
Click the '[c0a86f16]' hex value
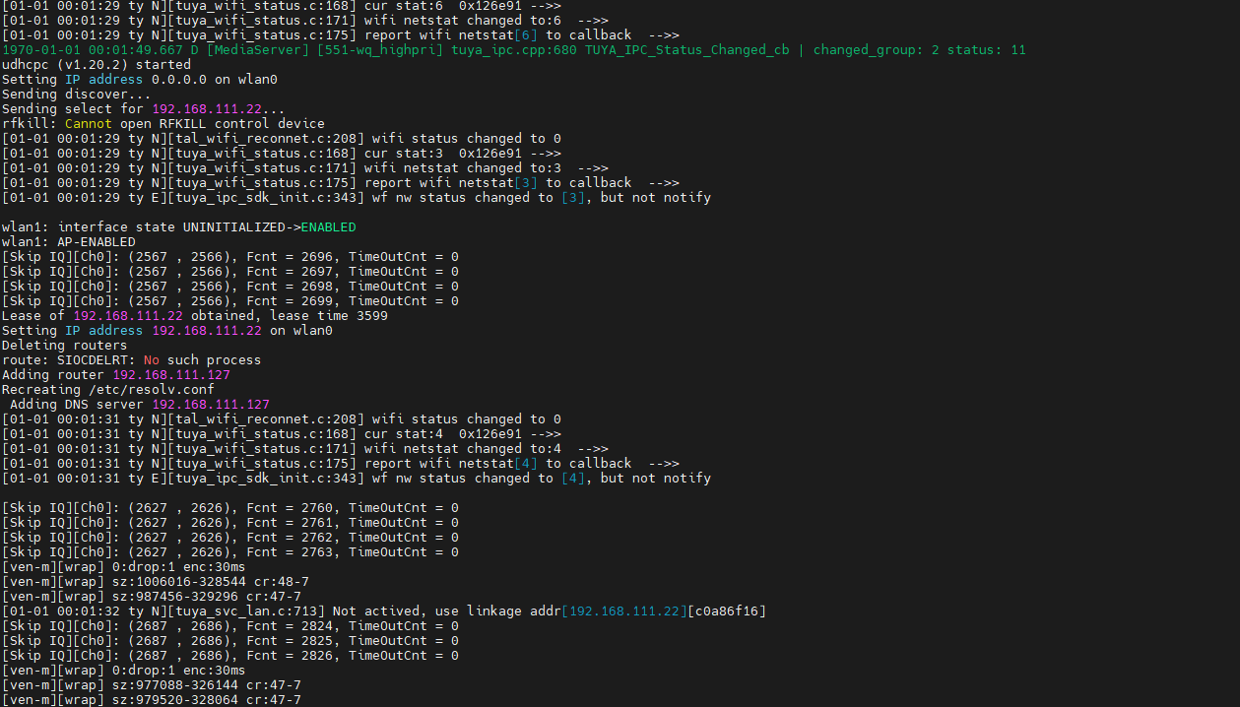pyautogui.click(x=727, y=611)
